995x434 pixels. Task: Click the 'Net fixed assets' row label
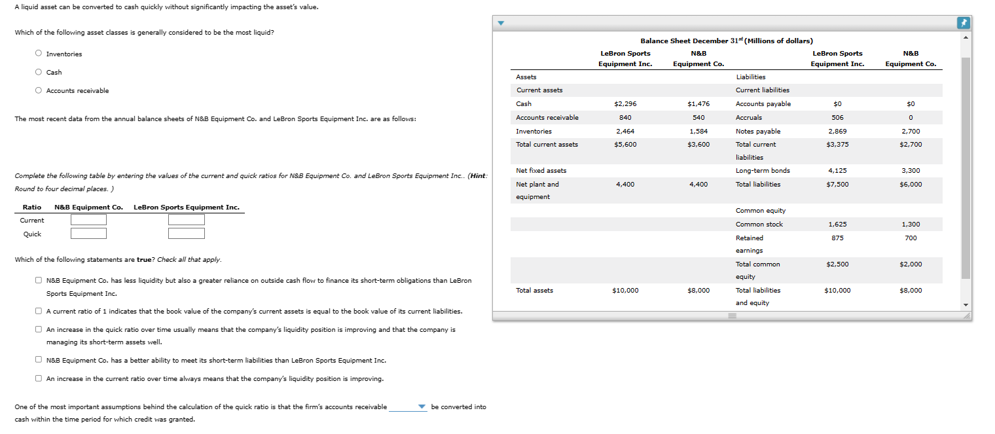pyautogui.click(x=541, y=170)
